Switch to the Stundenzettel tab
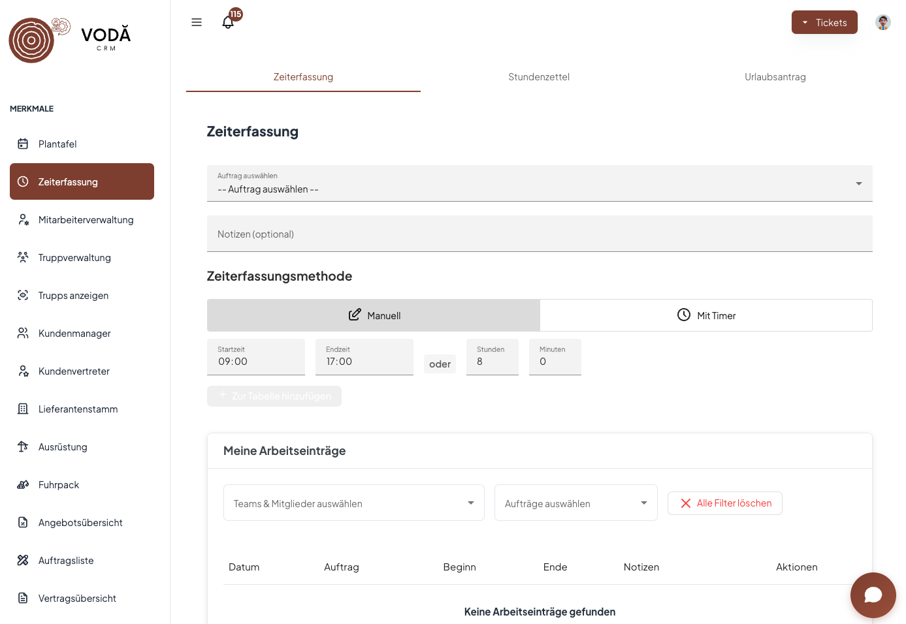This screenshot has height=624, width=906. (539, 77)
